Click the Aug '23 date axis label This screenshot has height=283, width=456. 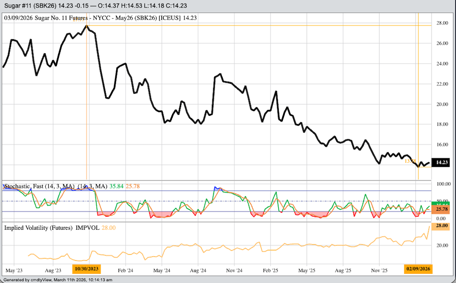53,270
